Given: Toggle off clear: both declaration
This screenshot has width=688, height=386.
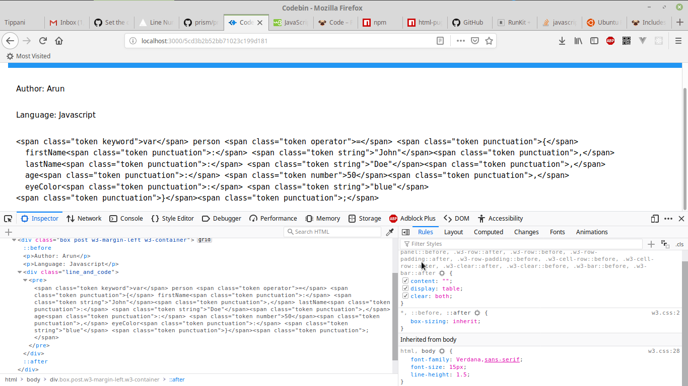Looking at the screenshot, I should click(x=405, y=296).
